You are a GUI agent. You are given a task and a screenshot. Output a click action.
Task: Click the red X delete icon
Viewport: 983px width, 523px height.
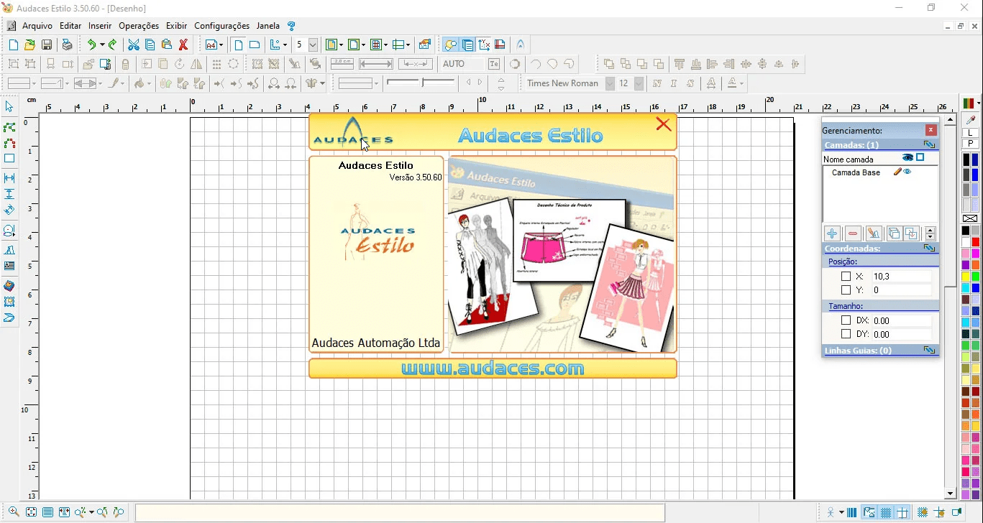click(x=183, y=45)
